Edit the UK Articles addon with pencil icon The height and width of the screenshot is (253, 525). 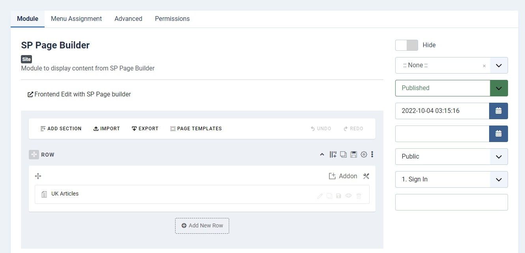click(x=320, y=196)
